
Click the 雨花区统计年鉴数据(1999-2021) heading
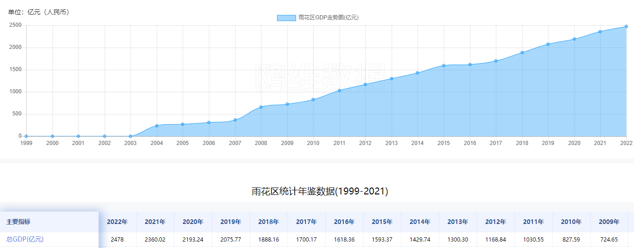tap(320, 191)
